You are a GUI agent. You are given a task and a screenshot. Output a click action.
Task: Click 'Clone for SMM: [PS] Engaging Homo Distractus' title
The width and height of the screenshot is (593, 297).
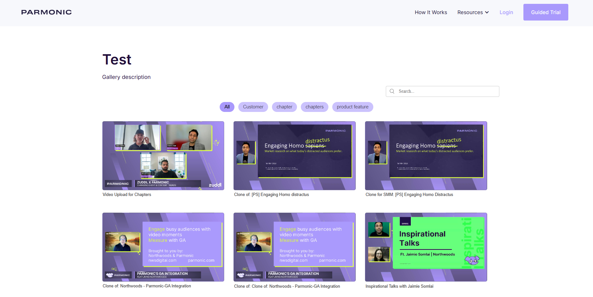409,195
